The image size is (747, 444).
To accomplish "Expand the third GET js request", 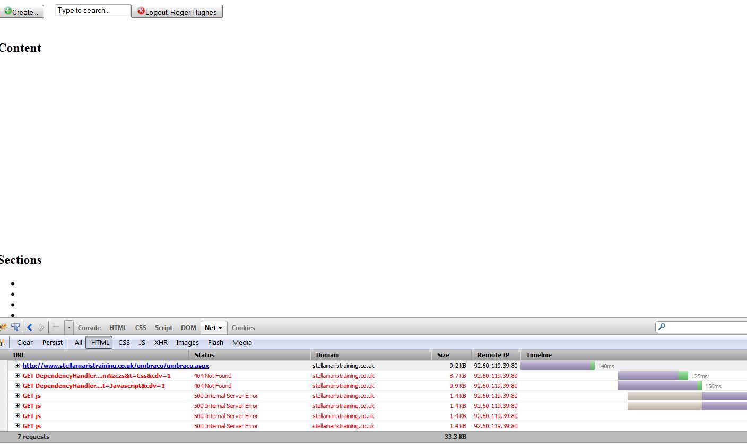I will [17, 416].
